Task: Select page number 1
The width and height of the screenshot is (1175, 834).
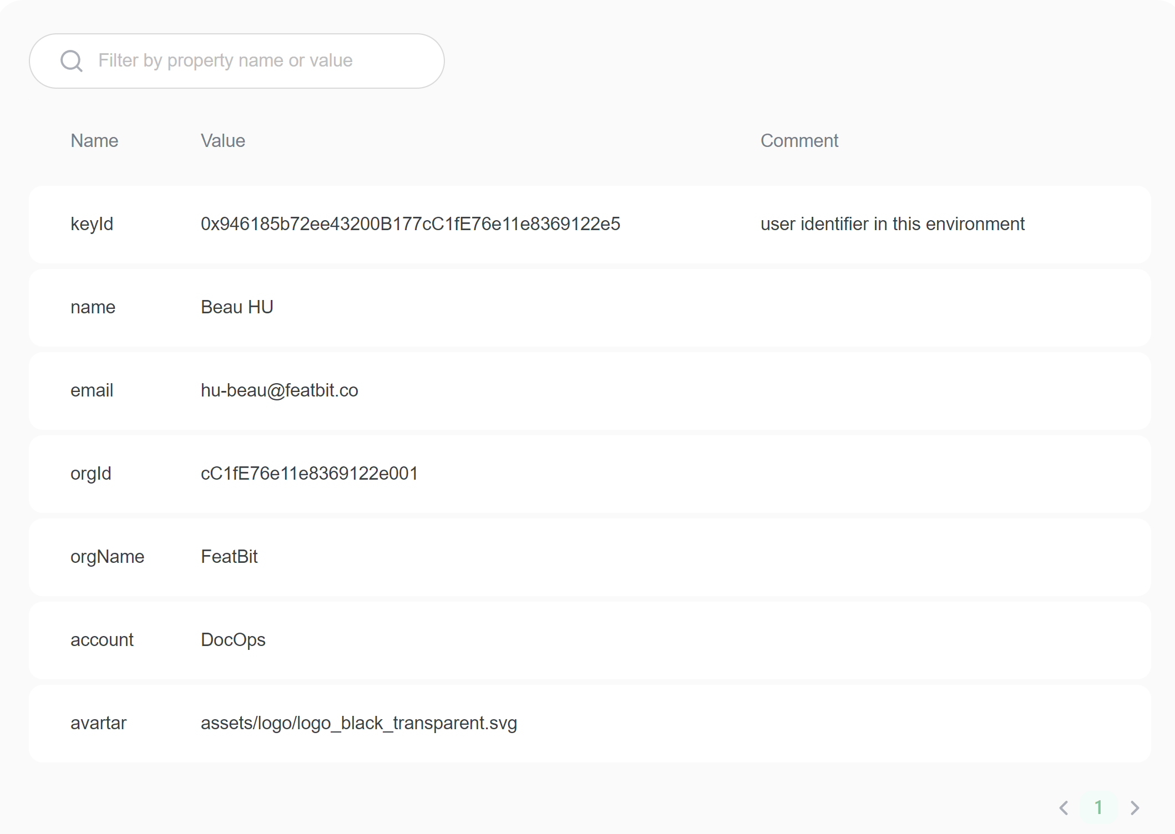Action: (1098, 808)
